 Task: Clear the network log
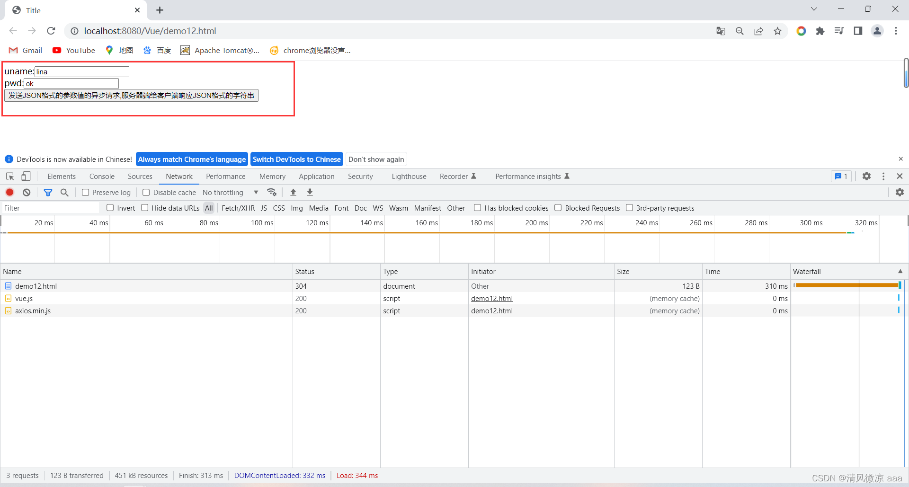[x=27, y=192]
